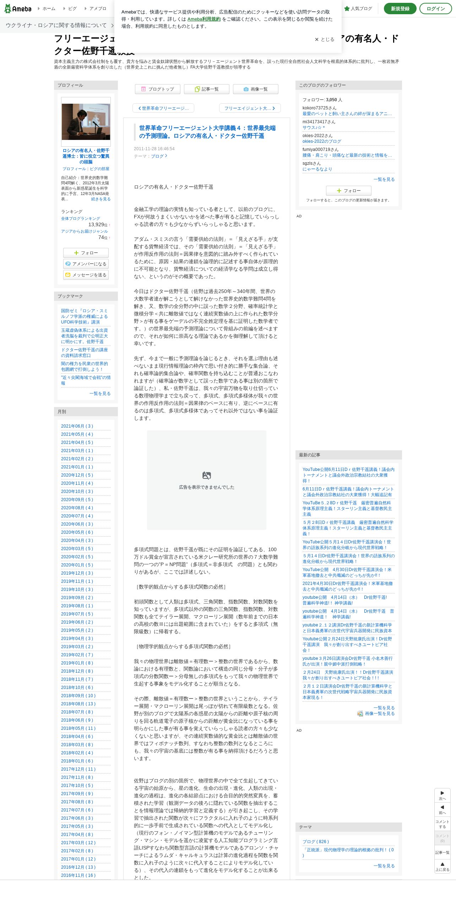The height and width of the screenshot is (912, 456).
Task: Click フォロー button in profile sidebar
Action: coord(86,253)
